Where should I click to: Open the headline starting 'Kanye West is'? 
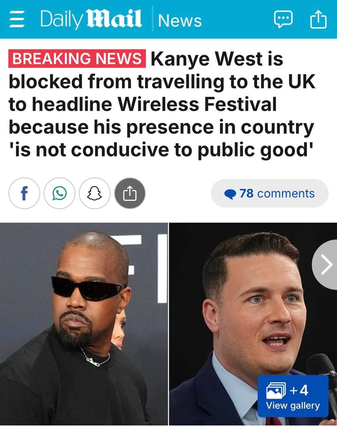(x=162, y=104)
